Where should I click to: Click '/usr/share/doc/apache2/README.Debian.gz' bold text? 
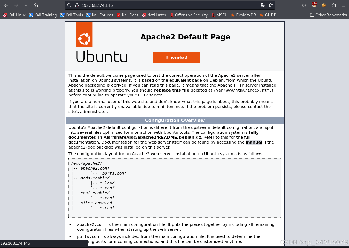(x=152, y=137)
